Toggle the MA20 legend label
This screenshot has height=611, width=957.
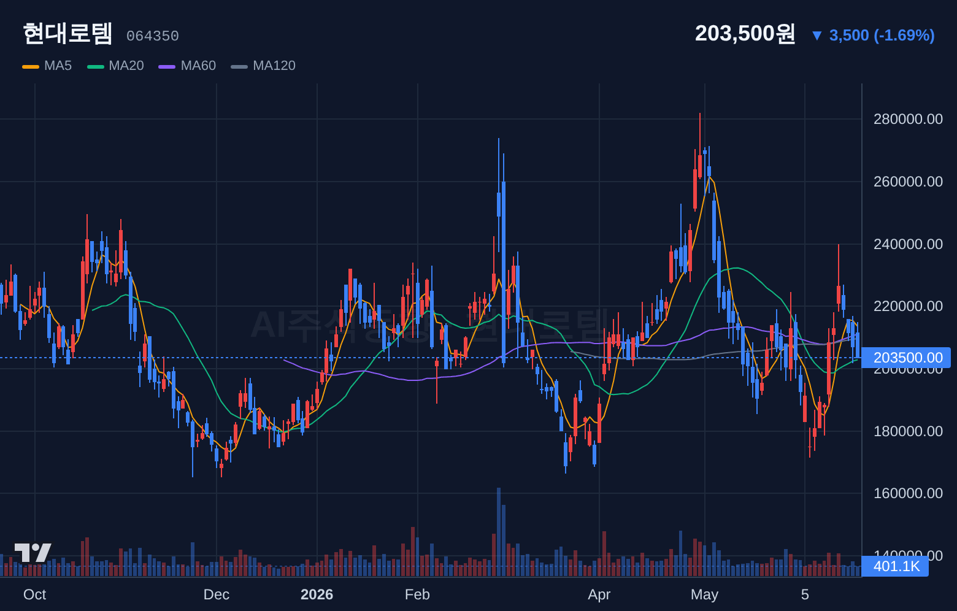pyautogui.click(x=126, y=66)
